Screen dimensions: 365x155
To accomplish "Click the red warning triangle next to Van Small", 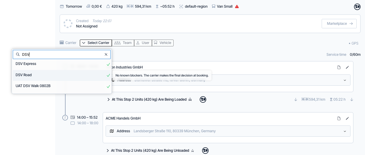I will point(237,6).
